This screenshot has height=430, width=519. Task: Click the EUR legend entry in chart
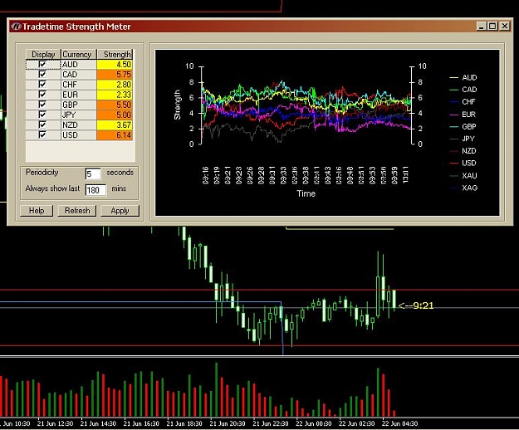(x=463, y=115)
